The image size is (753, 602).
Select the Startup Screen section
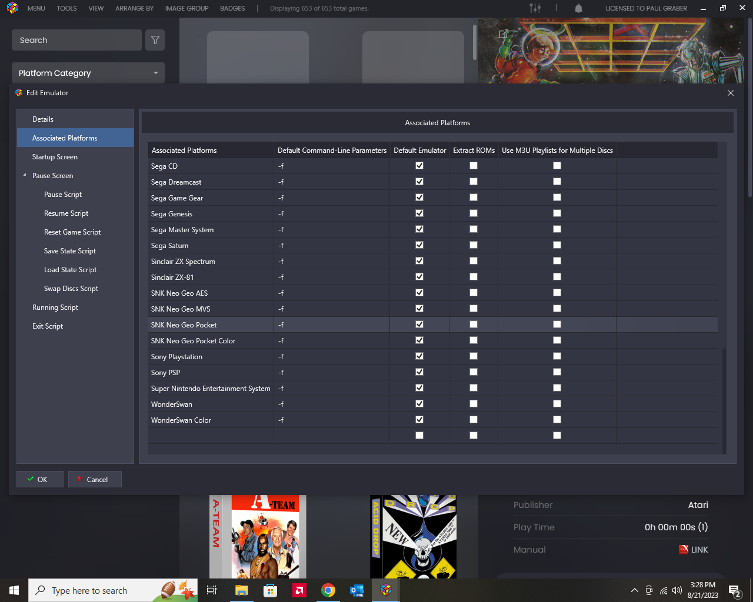point(75,157)
